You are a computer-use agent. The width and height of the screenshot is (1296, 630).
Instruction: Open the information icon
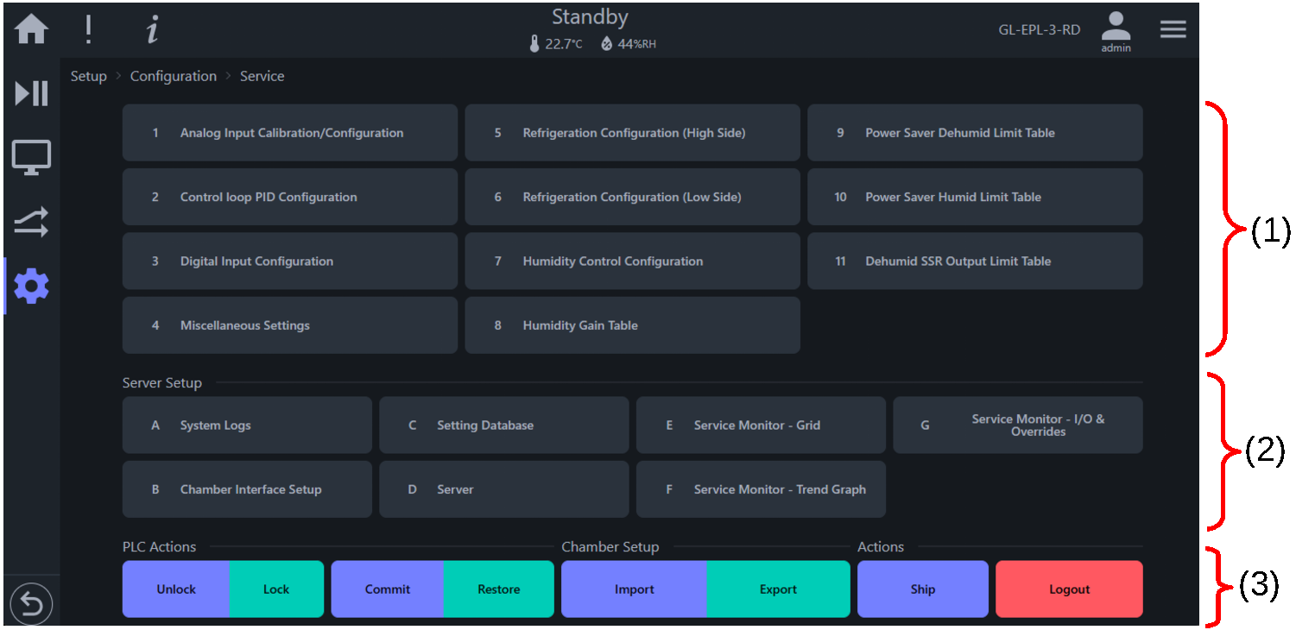tap(152, 29)
